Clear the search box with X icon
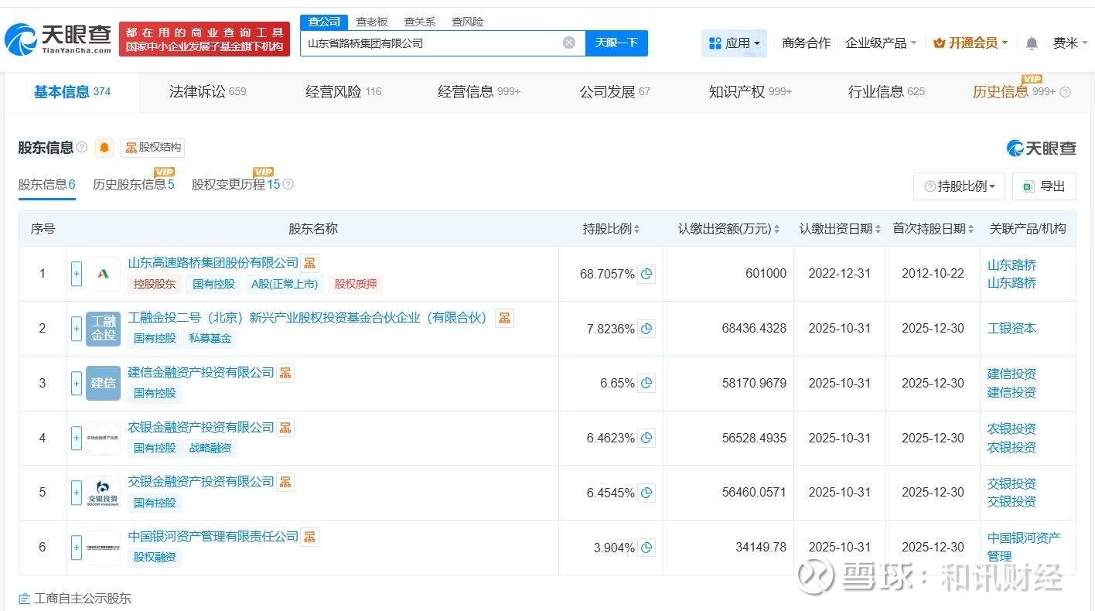Image resolution: width=1095 pixels, height=611 pixels. pos(569,43)
